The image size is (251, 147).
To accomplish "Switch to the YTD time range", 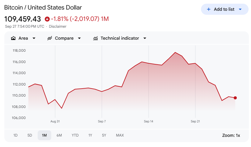I will pyautogui.click(x=75, y=135).
